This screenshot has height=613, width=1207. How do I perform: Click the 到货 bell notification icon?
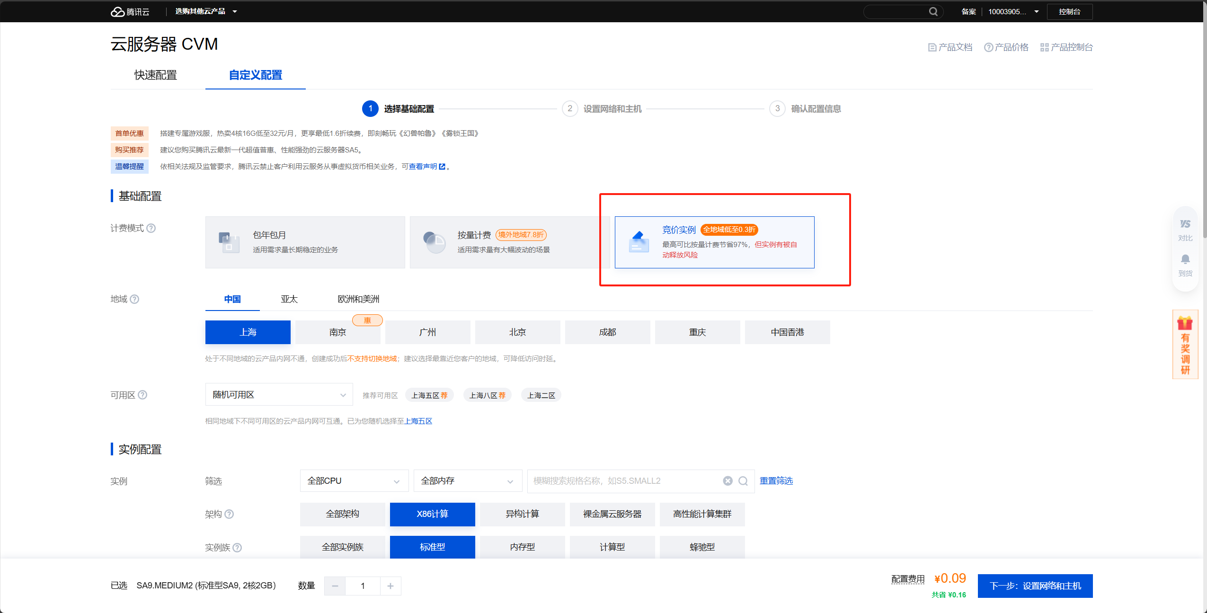pos(1185,265)
